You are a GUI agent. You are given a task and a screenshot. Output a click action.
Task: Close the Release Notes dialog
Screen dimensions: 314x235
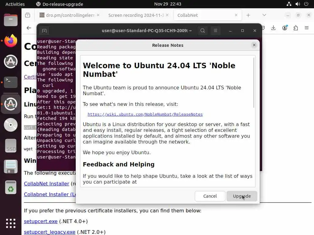click(254, 45)
